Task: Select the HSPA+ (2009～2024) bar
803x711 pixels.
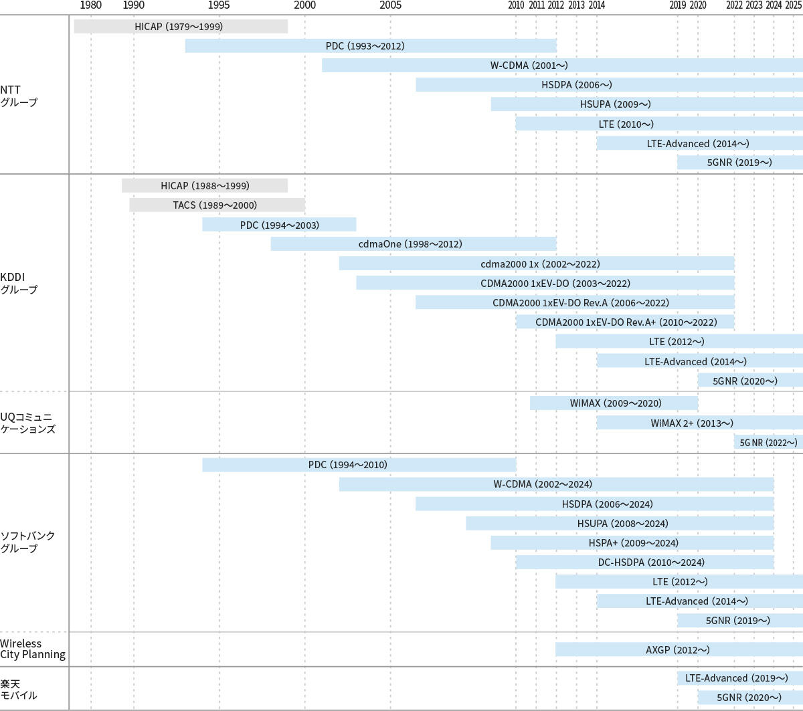Action: (632, 543)
